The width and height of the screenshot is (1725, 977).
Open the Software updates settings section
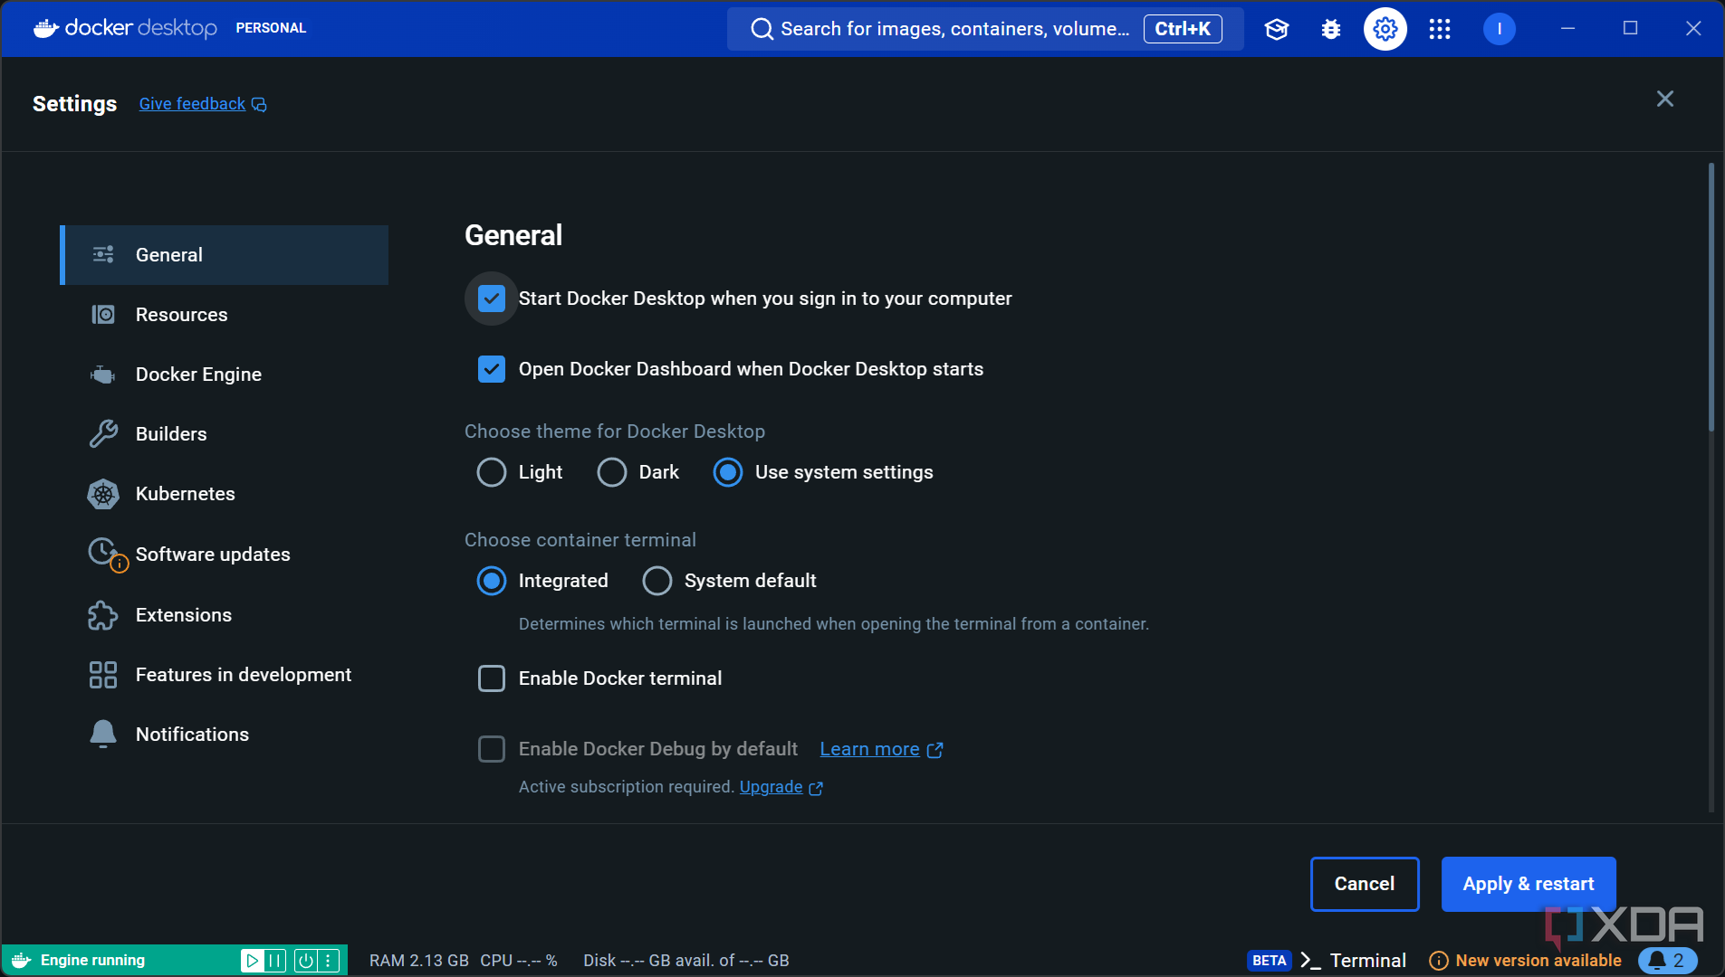point(225,555)
